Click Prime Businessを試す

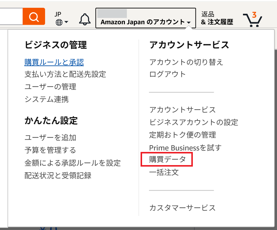[185, 148]
